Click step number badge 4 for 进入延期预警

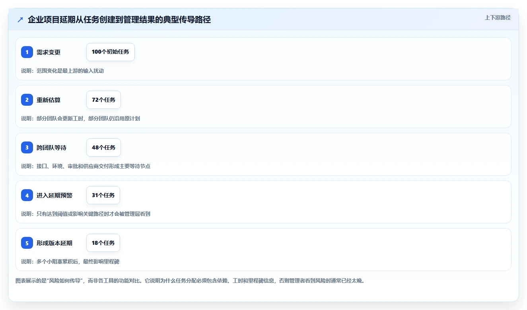(x=27, y=195)
